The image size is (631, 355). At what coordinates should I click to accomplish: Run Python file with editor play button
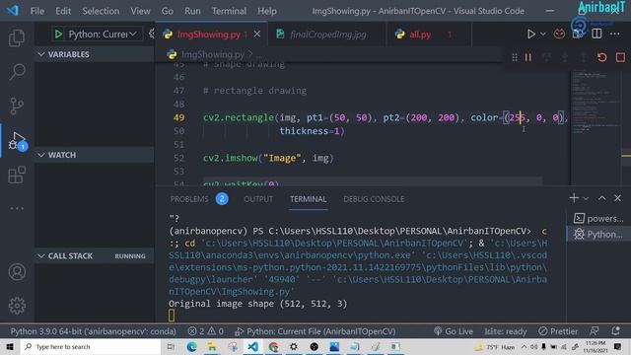[x=531, y=35]
